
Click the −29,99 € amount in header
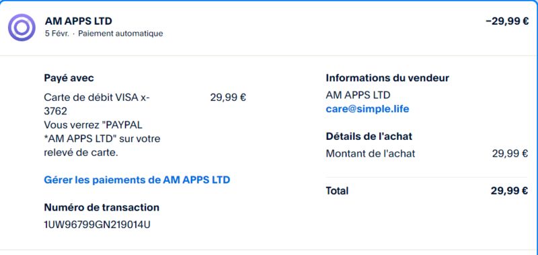click(507, 22)
